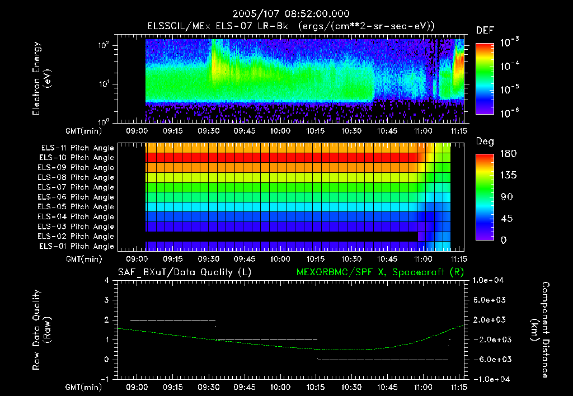Select the ELS-01 Pitch Angle row label
The width and height of the screenshot is (573, 396).
(x=77, y=247)
